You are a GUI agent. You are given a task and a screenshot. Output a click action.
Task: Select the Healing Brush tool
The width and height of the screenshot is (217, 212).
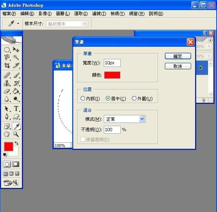tap(7, 75)
